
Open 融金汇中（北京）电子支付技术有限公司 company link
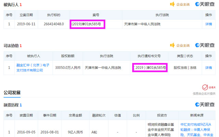pyautogui.click(x=33, y=68)
